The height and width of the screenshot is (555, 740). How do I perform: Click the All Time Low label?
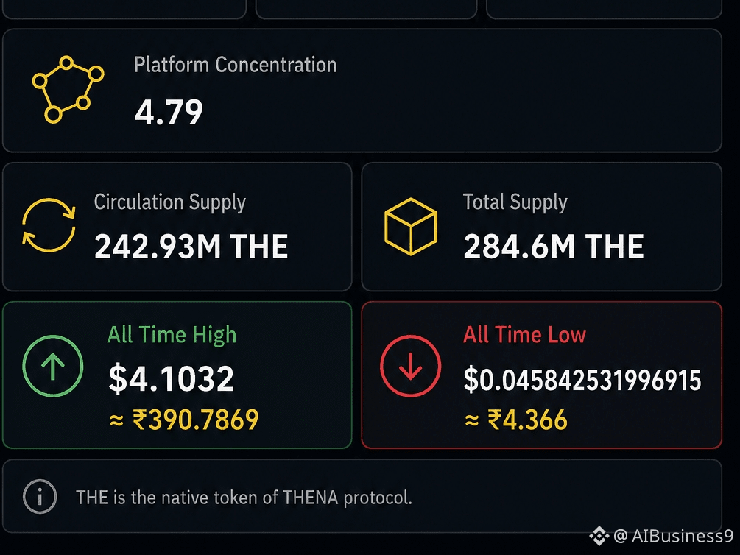click(x=524, y=335)
